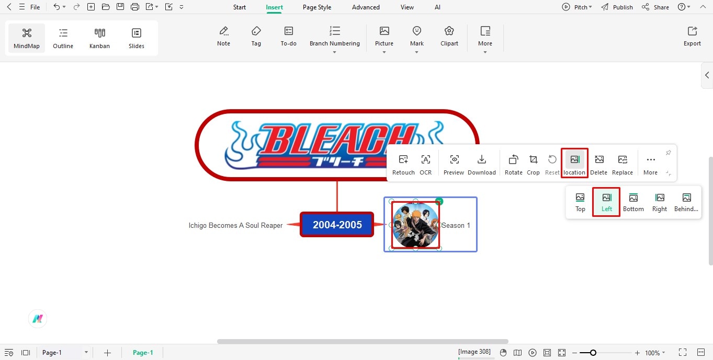Expand the quick access toolbar chevron
This screenshot has width=713, height=360.
tap(182, 7)
